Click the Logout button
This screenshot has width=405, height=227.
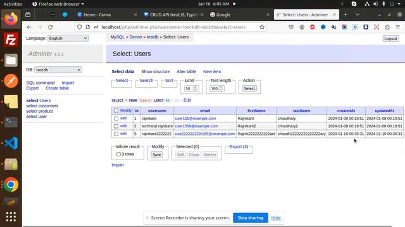[x=390, y=38]
